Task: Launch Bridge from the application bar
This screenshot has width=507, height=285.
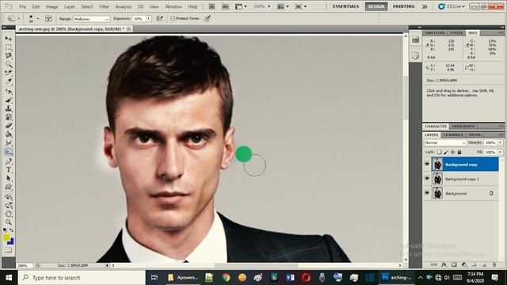Action: tap(212, 6)
